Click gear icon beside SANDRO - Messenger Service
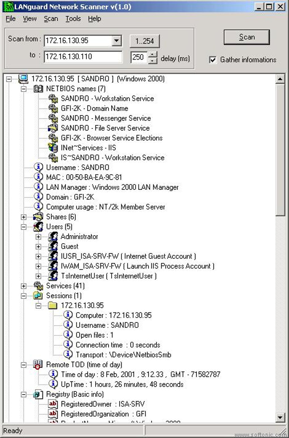The width and height of the screenshot is (289, 438). click(53, 118)
